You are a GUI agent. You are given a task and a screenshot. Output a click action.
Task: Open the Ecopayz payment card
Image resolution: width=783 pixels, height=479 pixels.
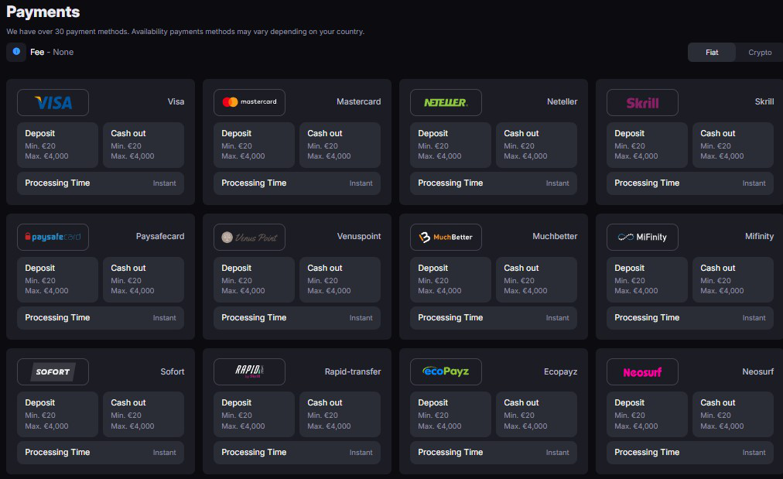click(493, 412)
